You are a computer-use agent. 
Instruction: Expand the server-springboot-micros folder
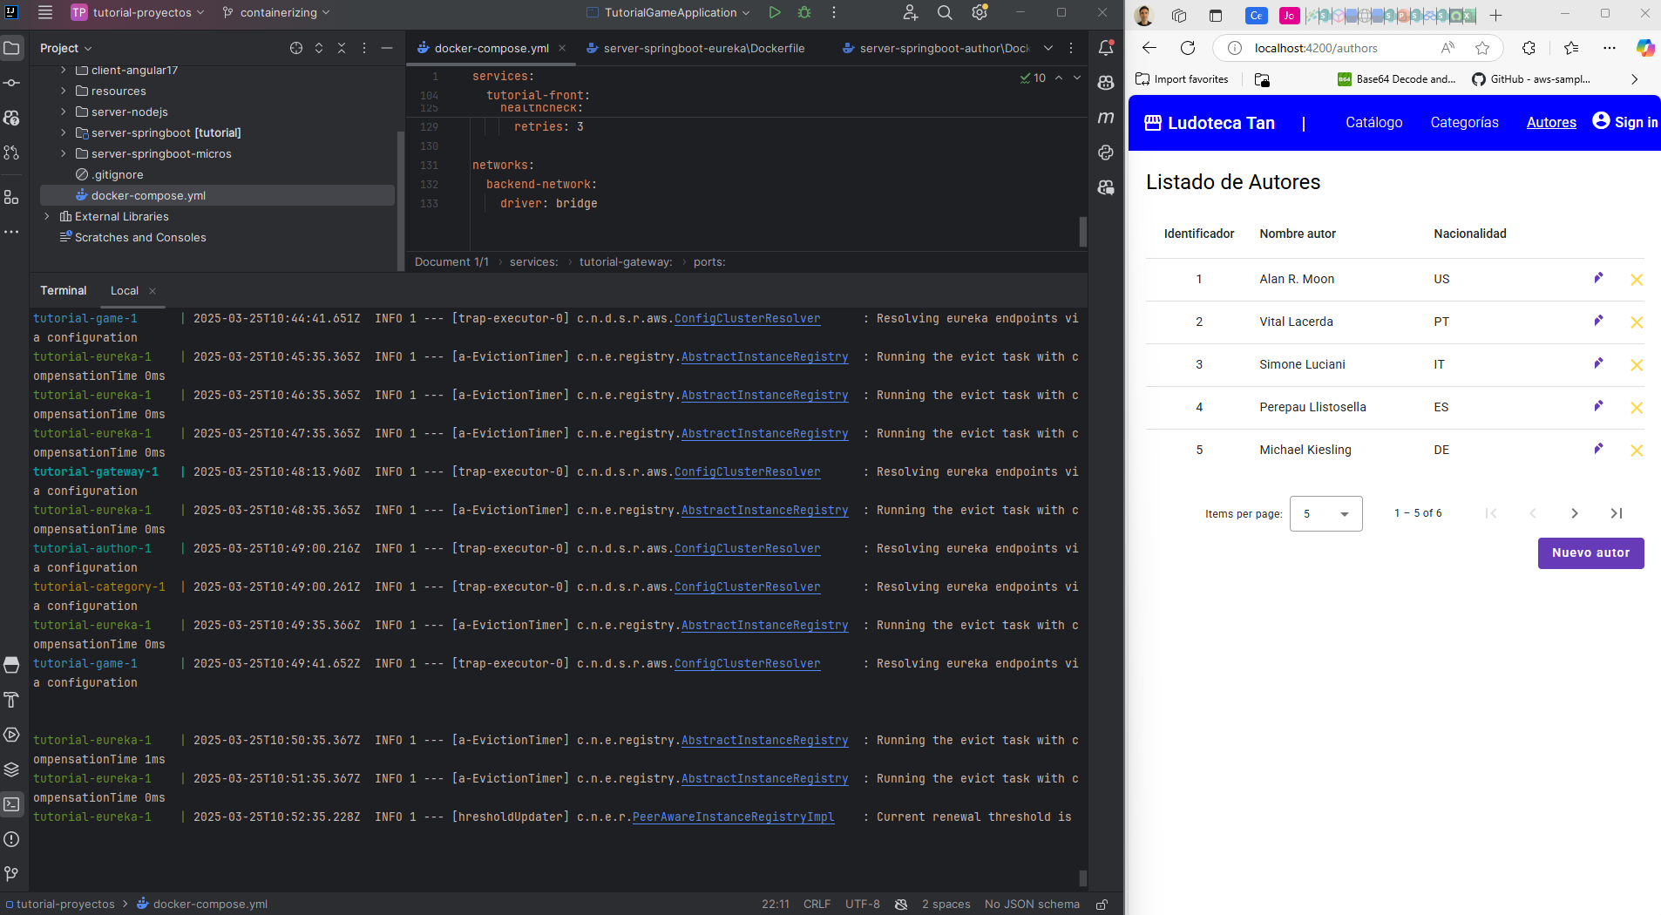click(x=62, y=153)
